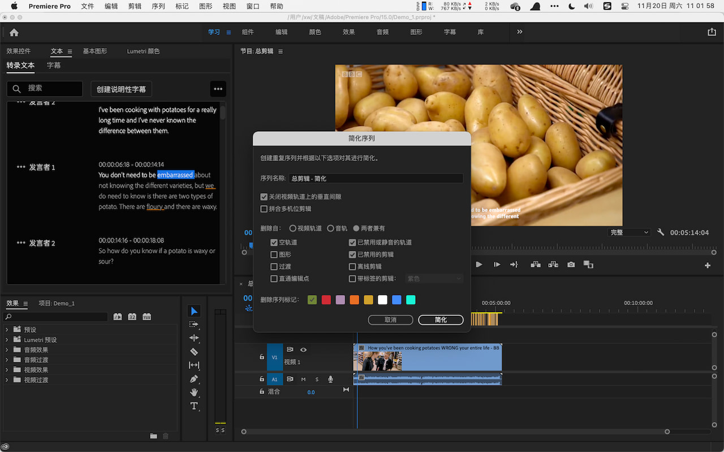724x452 pixels.
Task: Switch to the 字幕 tab
Action: tap(53, 65)
